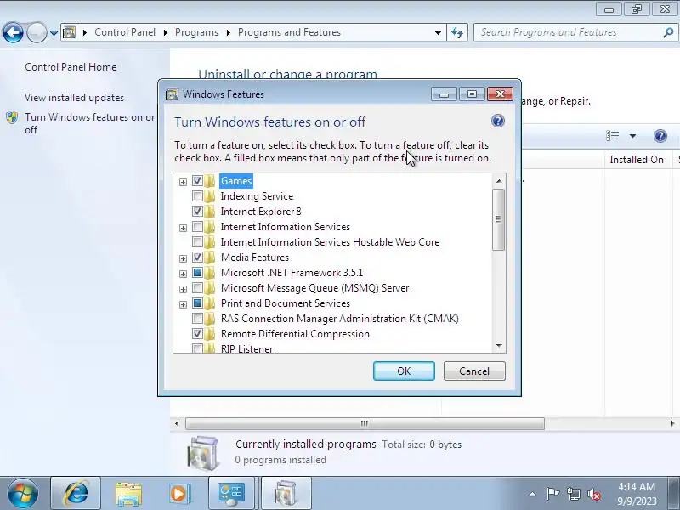Screen dimensions: 680x510
Task: Open Control Panel Home link
Action: coord(71,67)
